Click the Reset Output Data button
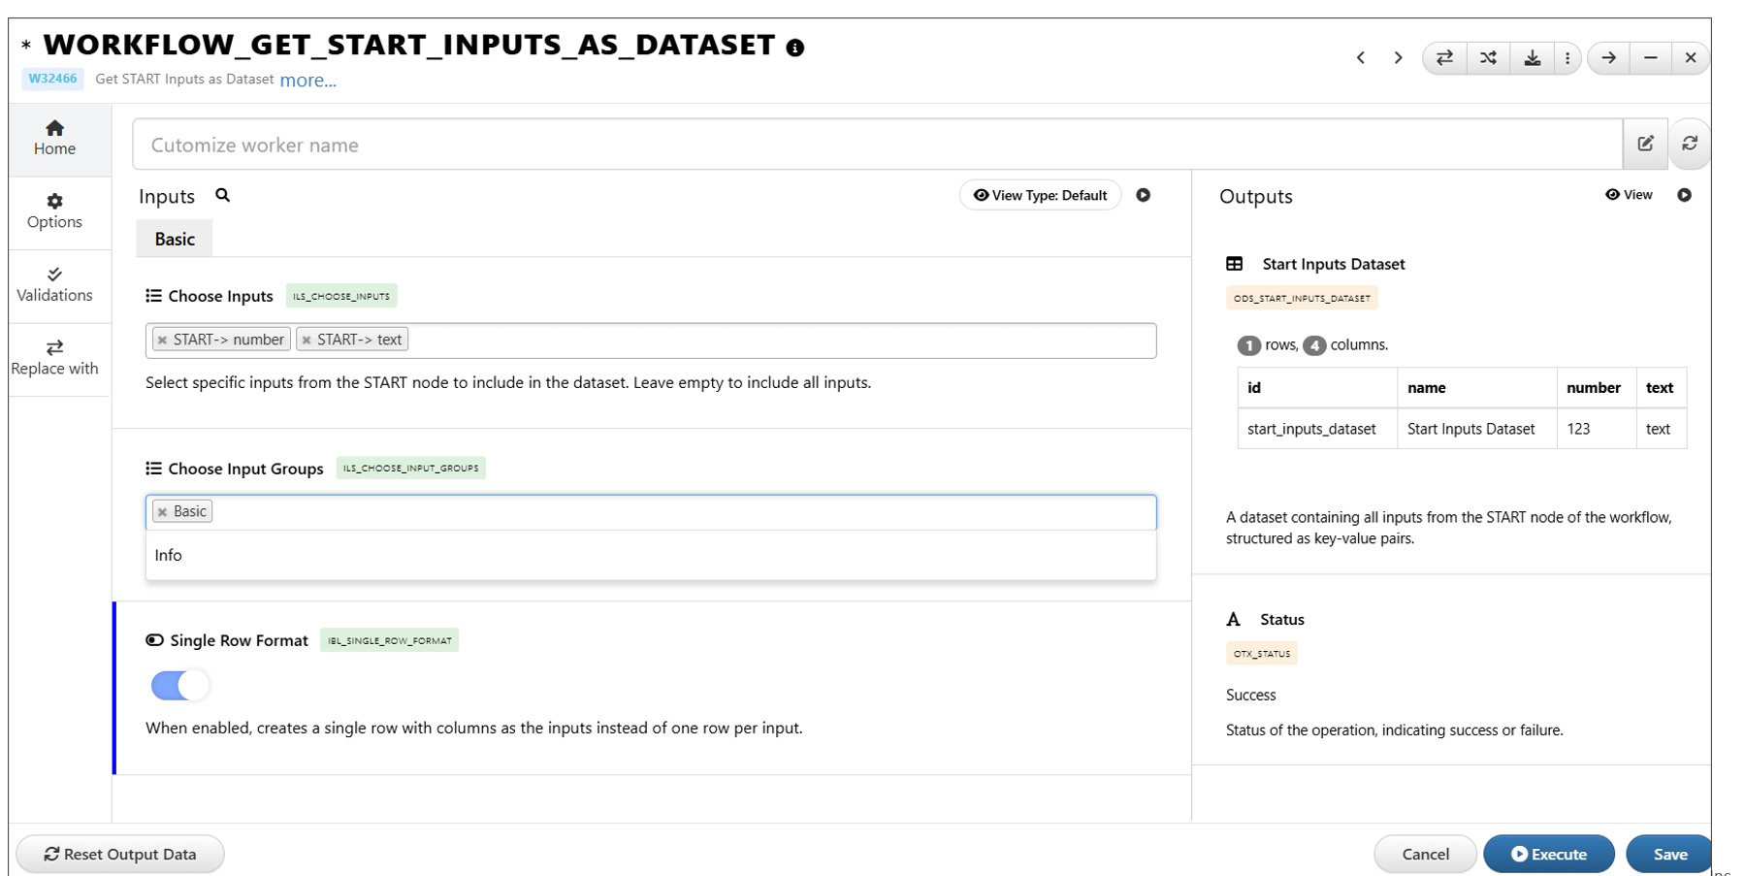The height and width of the screenshot is (876, 1745). [120, 854]
